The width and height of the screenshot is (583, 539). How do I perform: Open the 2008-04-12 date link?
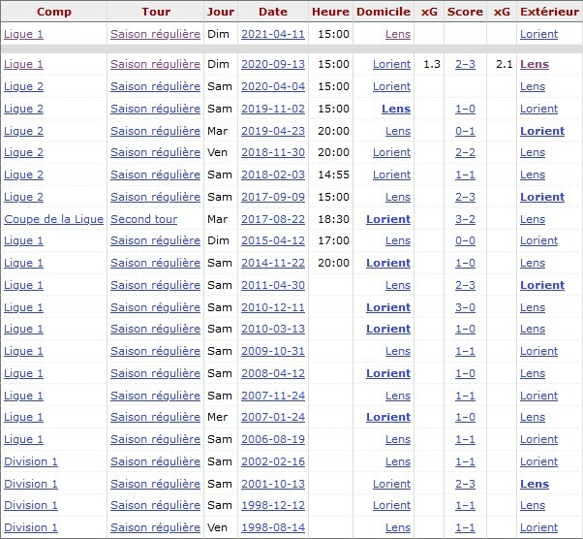(x=273, y=374)
